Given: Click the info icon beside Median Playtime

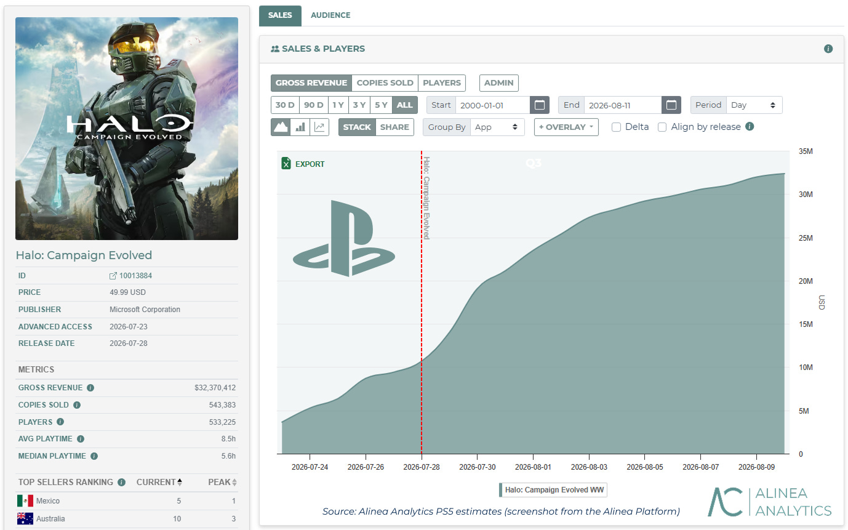Looking at the screenshot, I should (x=94, y=456).
